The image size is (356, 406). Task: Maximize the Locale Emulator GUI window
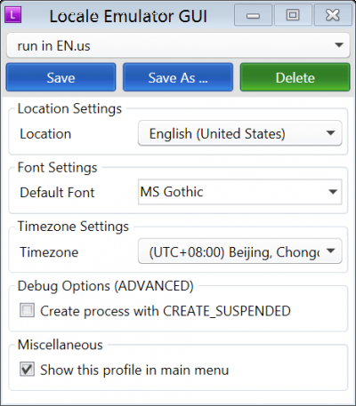click(293, 15)
